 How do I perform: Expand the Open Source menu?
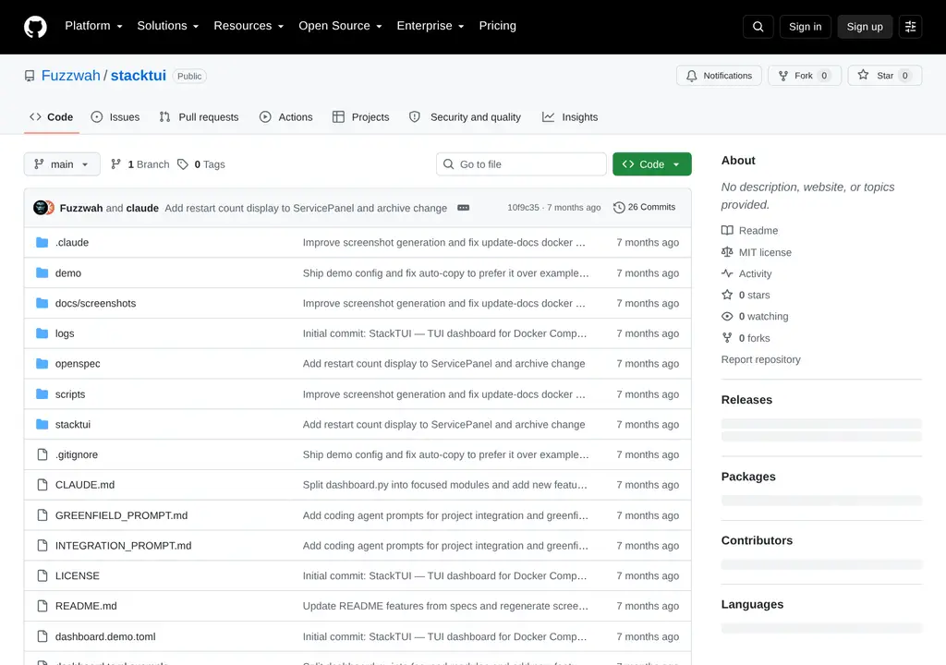point(340,26)
